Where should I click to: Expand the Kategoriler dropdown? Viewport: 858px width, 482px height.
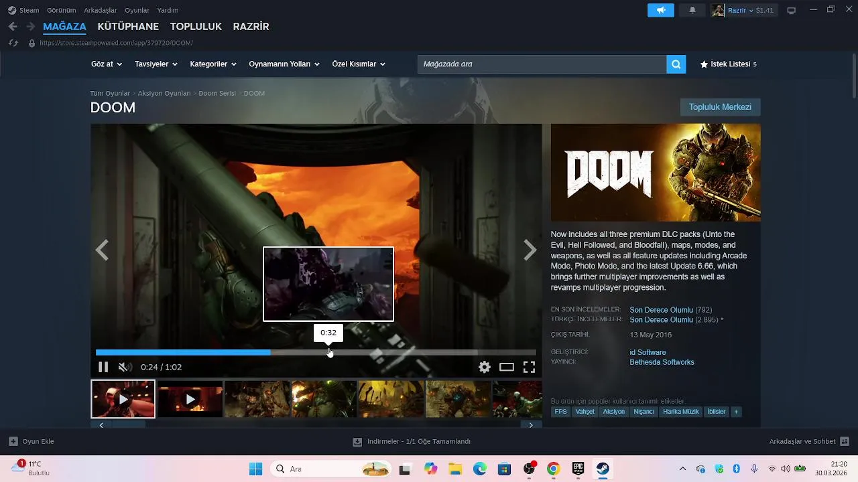(x=213, y=64)
